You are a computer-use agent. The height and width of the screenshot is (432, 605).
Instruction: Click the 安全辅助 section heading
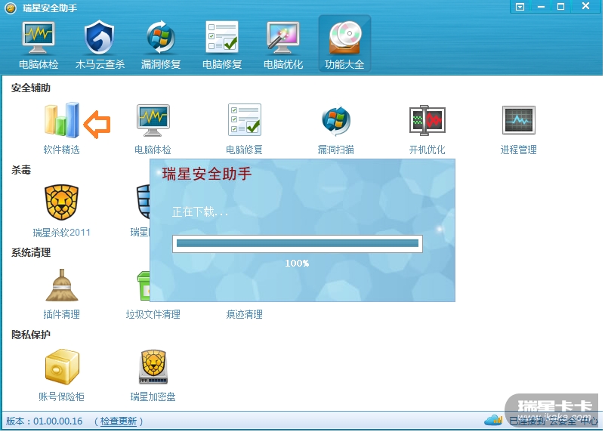pyautogui.click(x=31, y=88)
